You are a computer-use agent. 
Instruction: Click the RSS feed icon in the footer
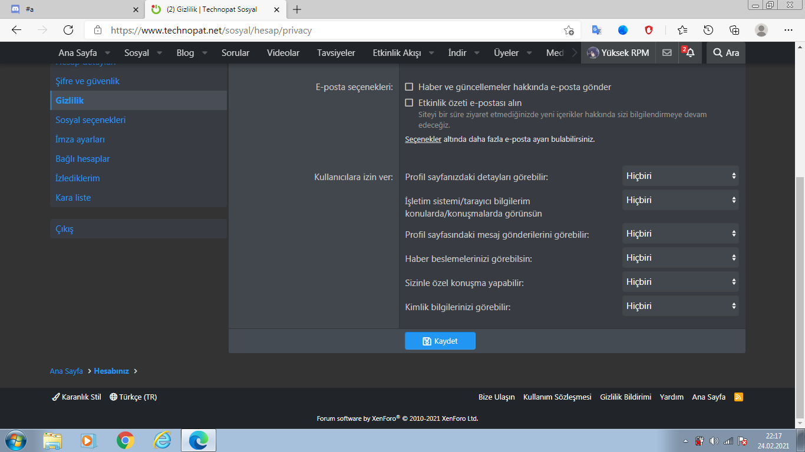coord(738,397)
